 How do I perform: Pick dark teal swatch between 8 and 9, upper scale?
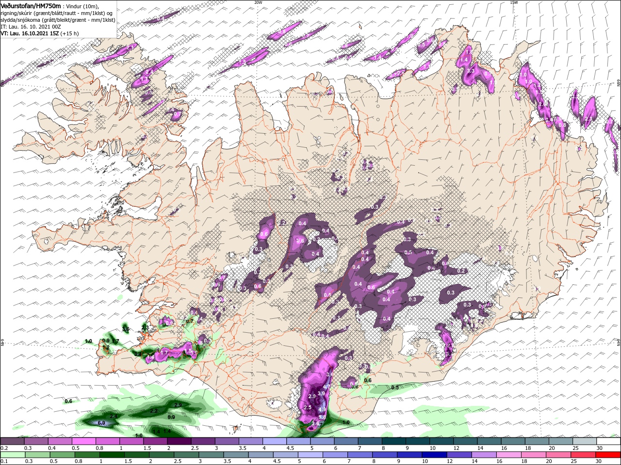tap(394, 441)
